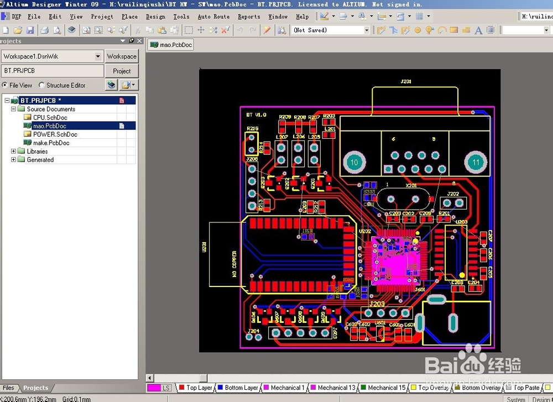Open the Place menu

point(129,17)
